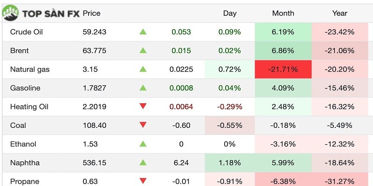Click the Naphtha price value 536.15
The image size is (373, 186).
(x=94, y=163)
